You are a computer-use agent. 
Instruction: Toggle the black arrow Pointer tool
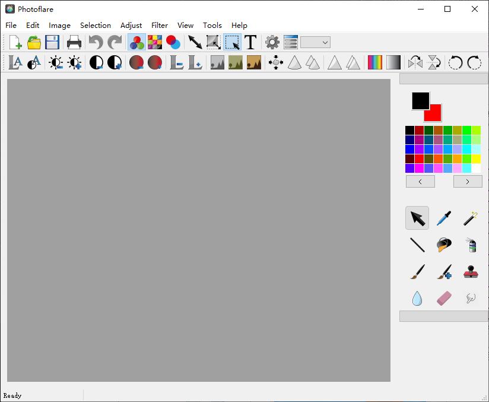coord(417,218)
